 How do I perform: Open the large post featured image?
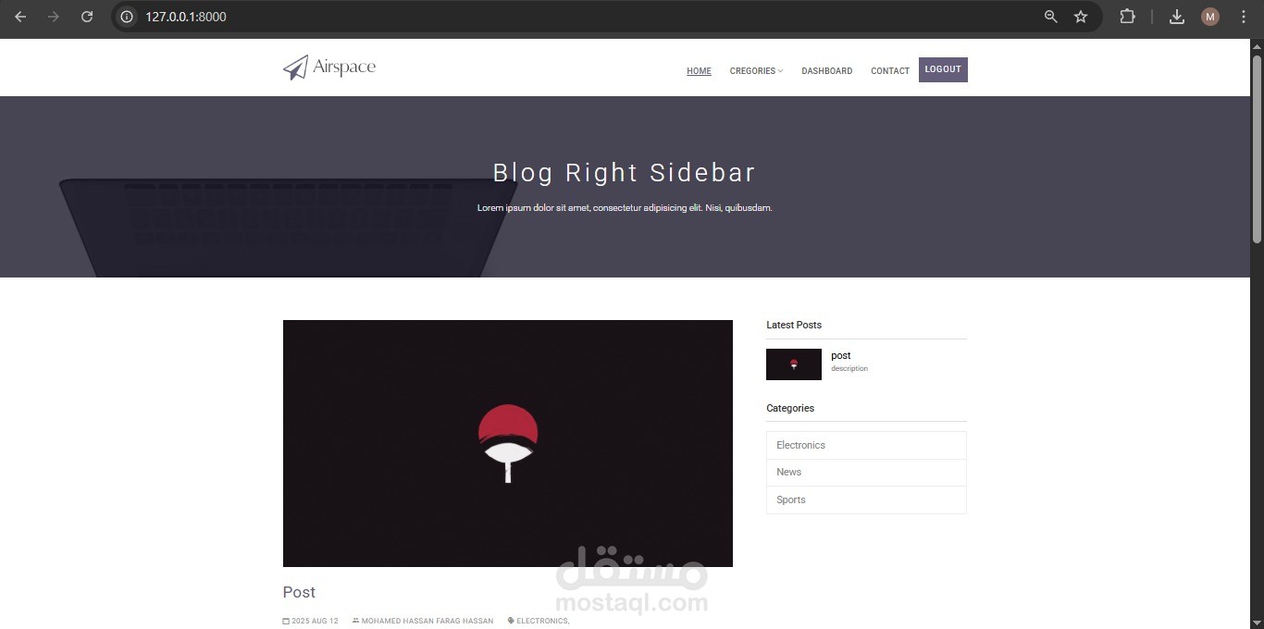508,443
